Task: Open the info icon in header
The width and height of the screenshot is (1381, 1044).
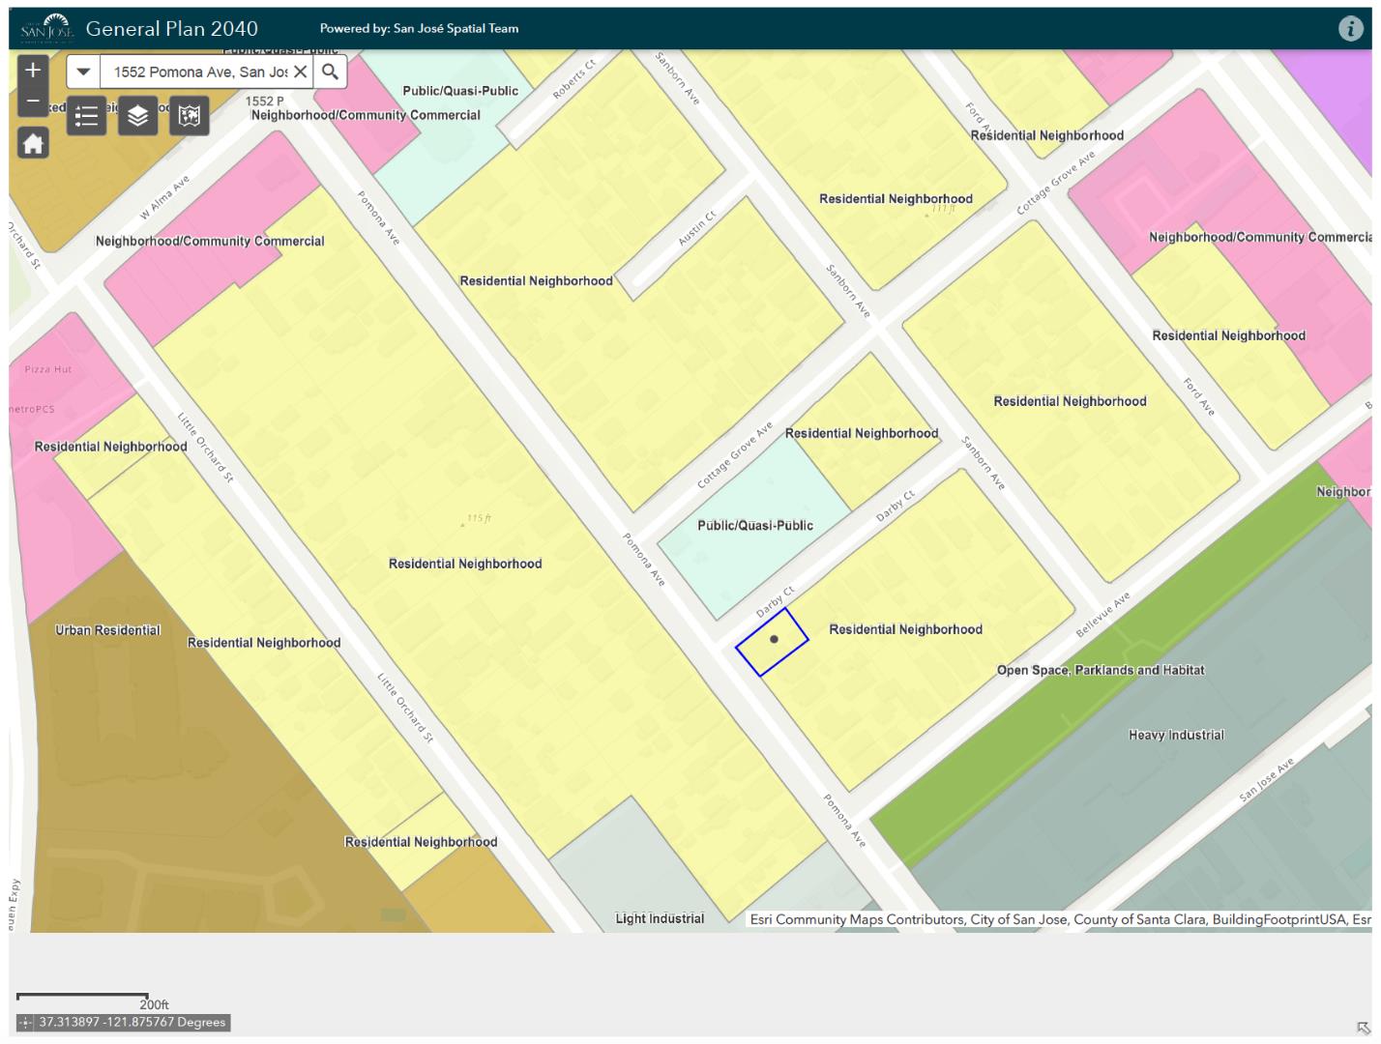Action: tap(1350, 29)
